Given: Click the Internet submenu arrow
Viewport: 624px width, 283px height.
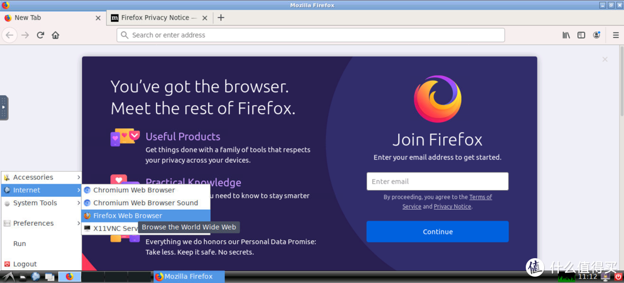Looking at the screenshot, I should tap(79, 190).
